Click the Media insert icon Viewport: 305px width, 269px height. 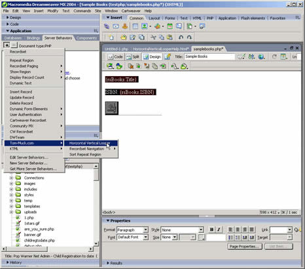tap(158, 26)
